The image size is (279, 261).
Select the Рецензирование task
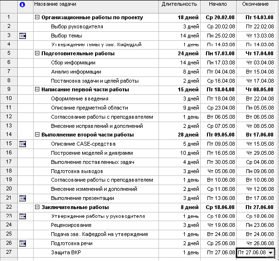[71, 225]
